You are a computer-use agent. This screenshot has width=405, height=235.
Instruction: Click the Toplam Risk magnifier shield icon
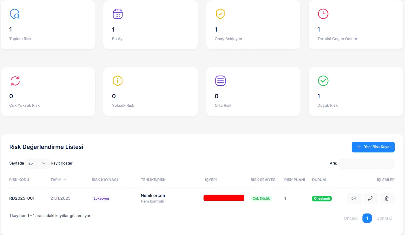click(x=15, y=14)
